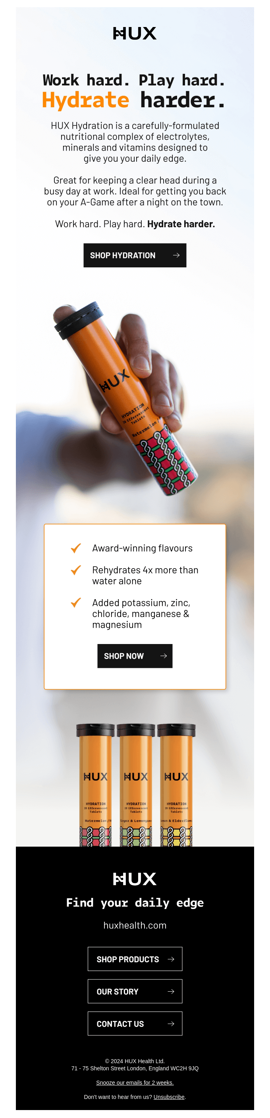Click the HUX logo at the top

[135, 33]
